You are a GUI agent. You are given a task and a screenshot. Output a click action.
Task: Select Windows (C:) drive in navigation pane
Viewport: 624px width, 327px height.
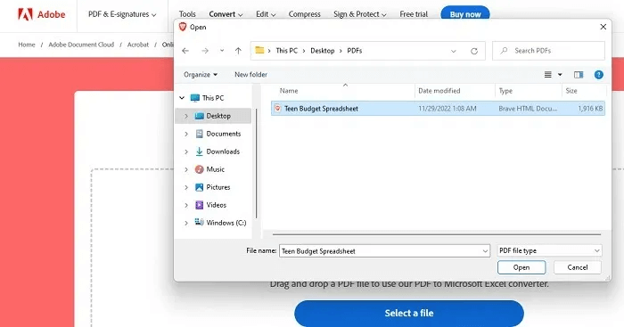pos(220,223)
